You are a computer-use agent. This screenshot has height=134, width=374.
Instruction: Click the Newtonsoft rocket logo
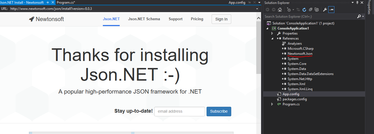31,19
